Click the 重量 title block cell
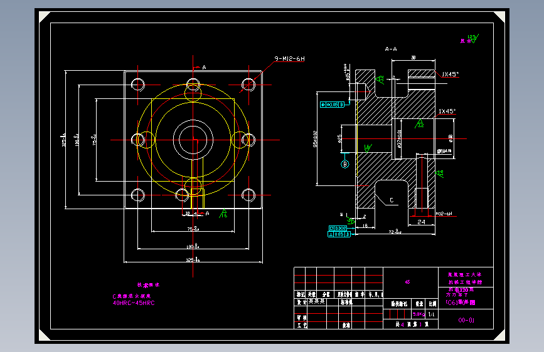This screenshot has width=544, height=352. pos(419,304)
